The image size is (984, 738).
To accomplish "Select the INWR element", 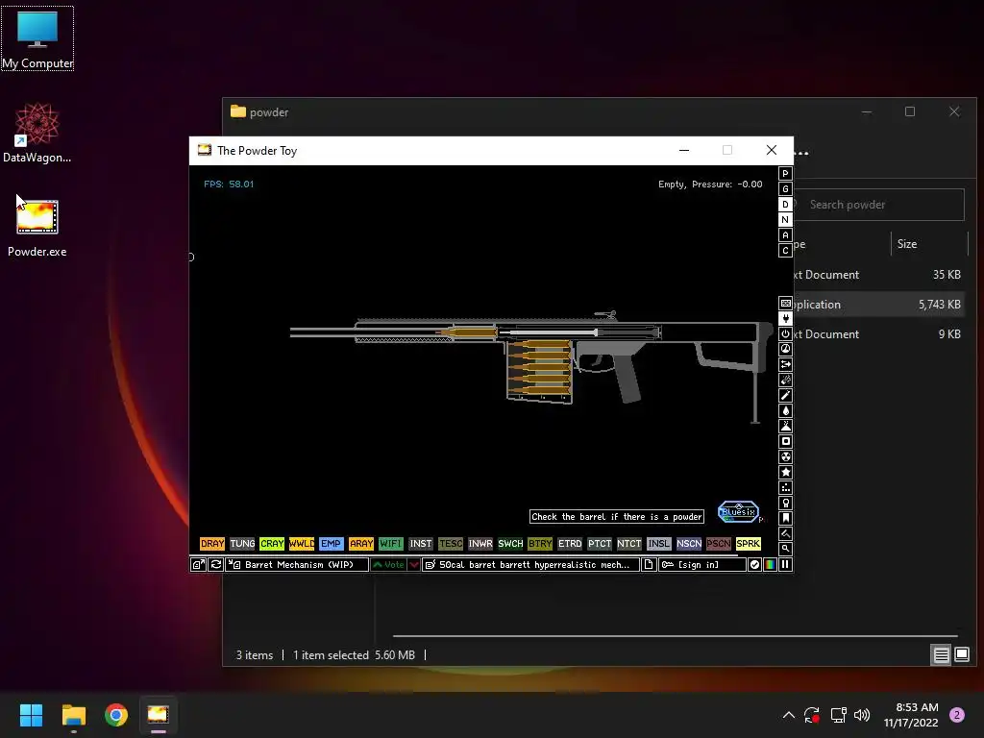I will 480,544.
